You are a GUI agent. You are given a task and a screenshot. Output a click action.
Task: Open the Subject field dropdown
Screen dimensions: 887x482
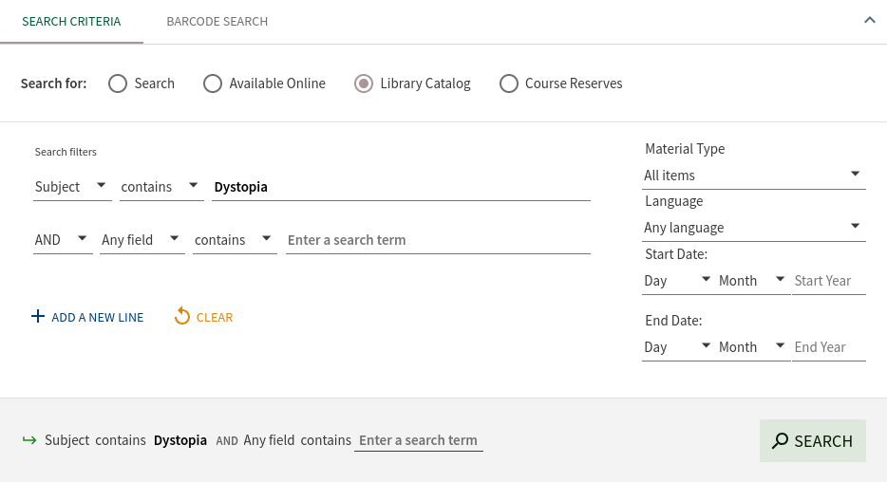[x=72, y=187]
